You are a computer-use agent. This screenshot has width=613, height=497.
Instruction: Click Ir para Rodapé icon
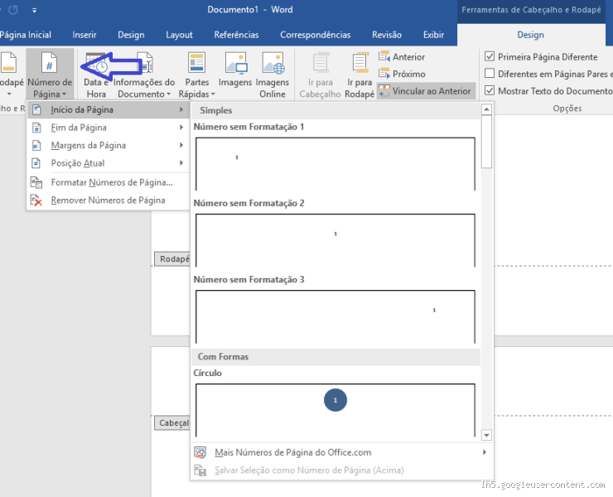[x=360, y=65]
